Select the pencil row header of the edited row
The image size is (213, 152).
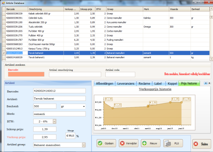(x=4, y=53)
